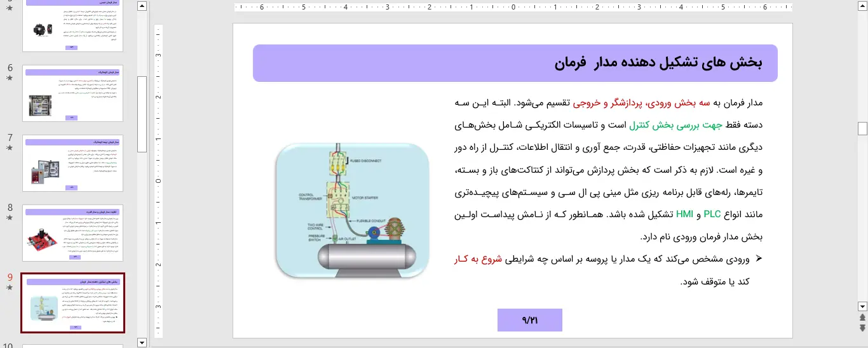
Task: Click animation star icon under slide 9
Action: tap(10, 288)
